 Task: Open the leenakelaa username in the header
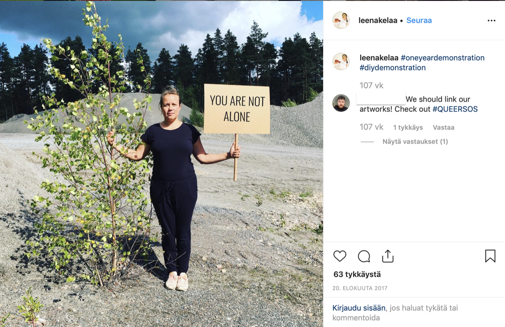[378, 20]
